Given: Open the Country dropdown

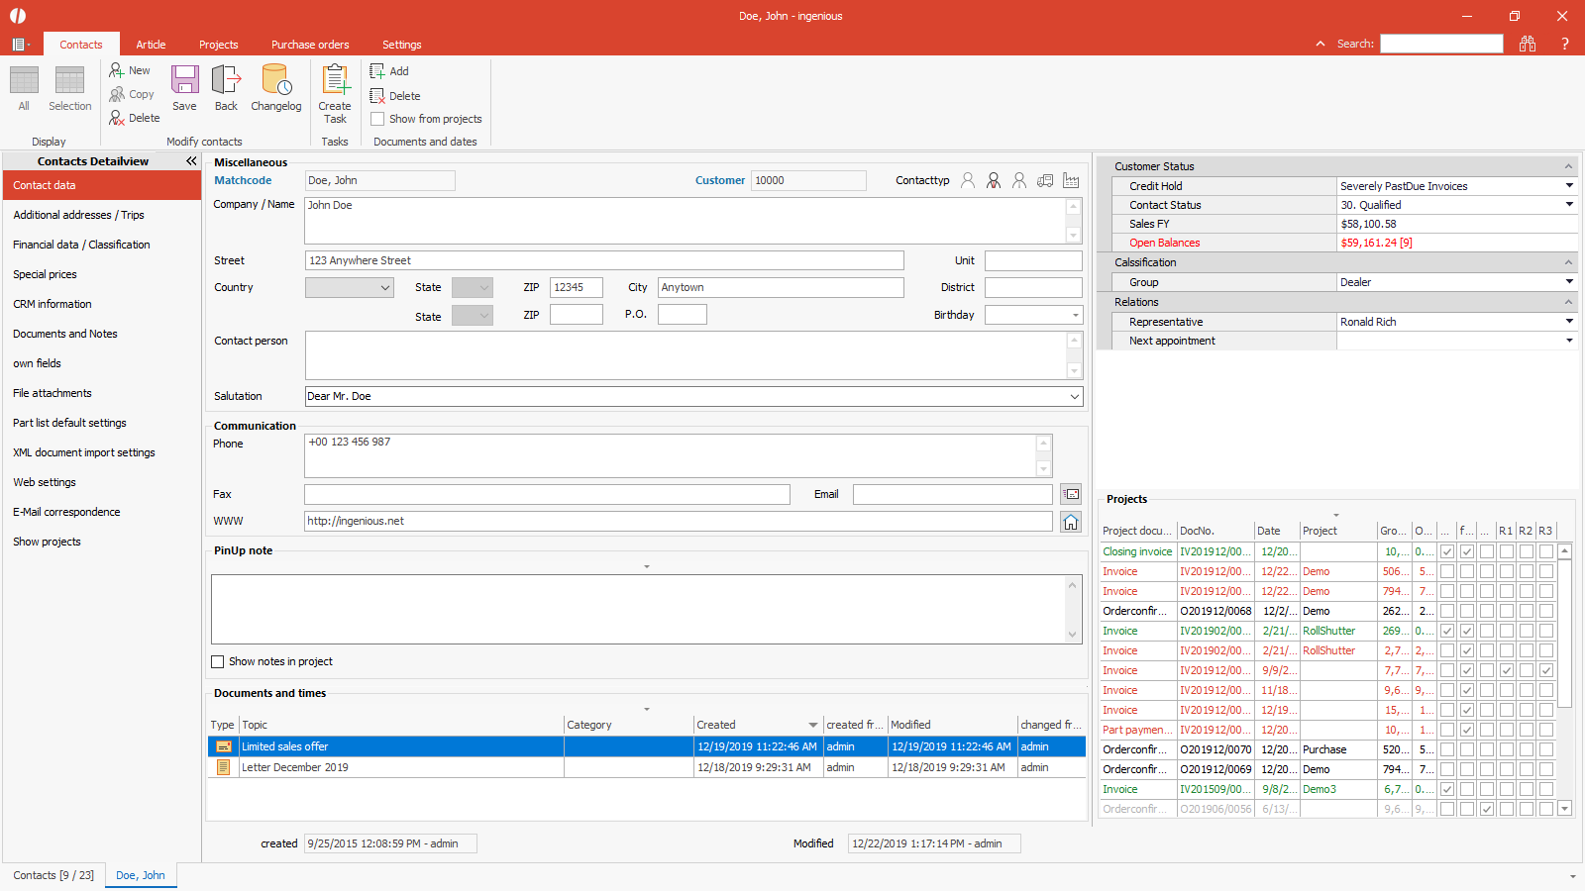Looking at the screenshot, I should 385,288.
